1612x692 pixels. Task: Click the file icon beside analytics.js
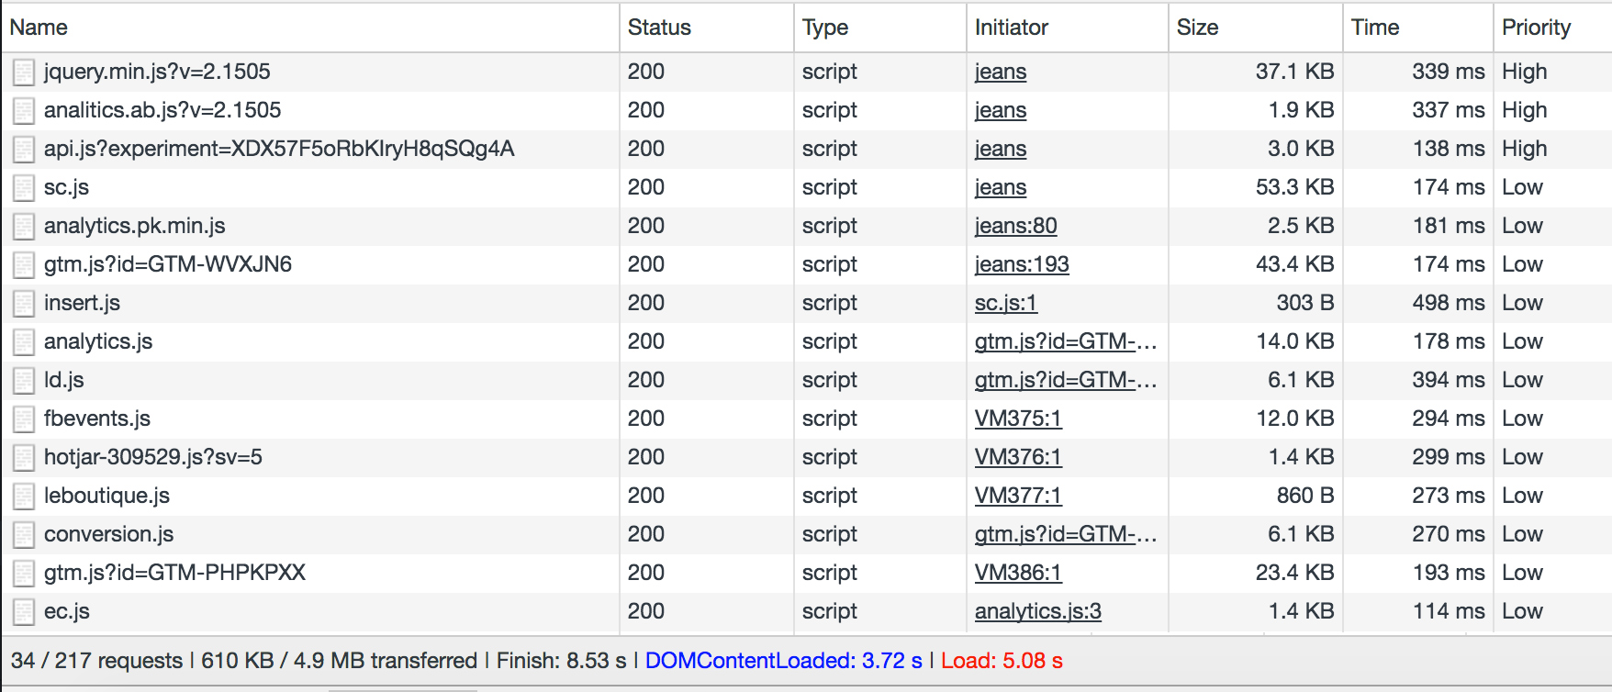pyautogui.click(x=24, y=342)
